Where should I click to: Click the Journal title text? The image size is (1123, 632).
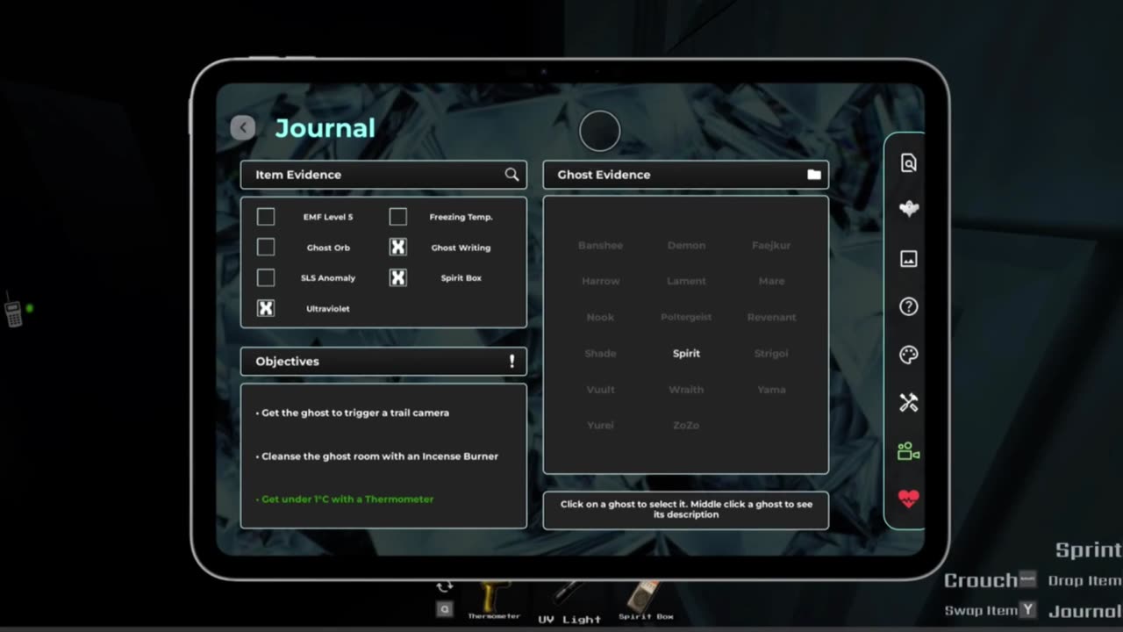click(x=325, y=128)
